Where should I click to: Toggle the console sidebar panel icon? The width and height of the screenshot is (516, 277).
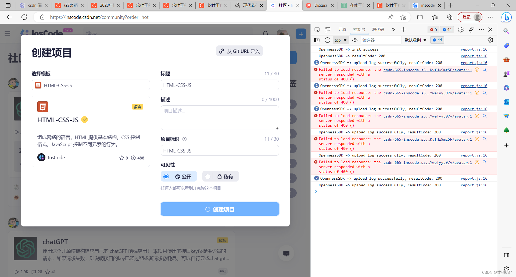[317, 40]
